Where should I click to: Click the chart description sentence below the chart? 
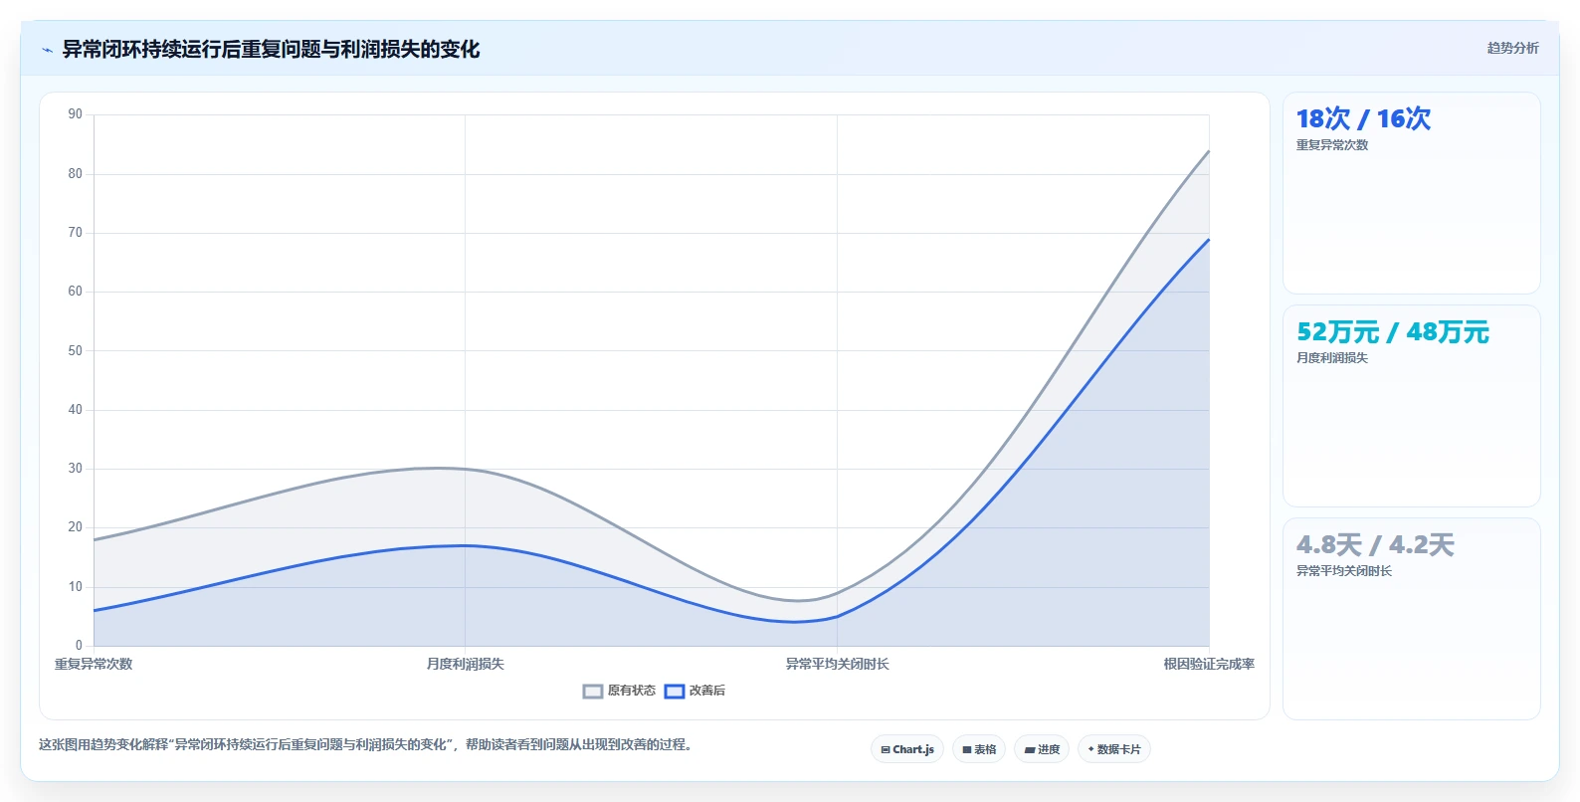click(x=365, y=744)
